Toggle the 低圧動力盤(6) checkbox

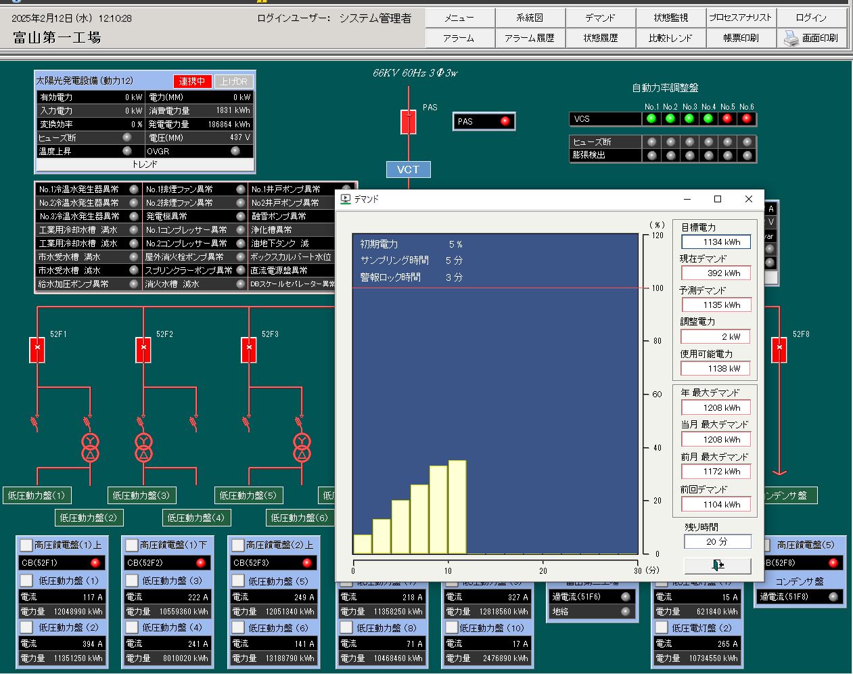[238, 627]
